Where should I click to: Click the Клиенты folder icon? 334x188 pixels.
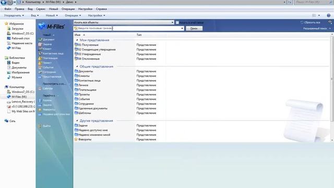point(76,76)
